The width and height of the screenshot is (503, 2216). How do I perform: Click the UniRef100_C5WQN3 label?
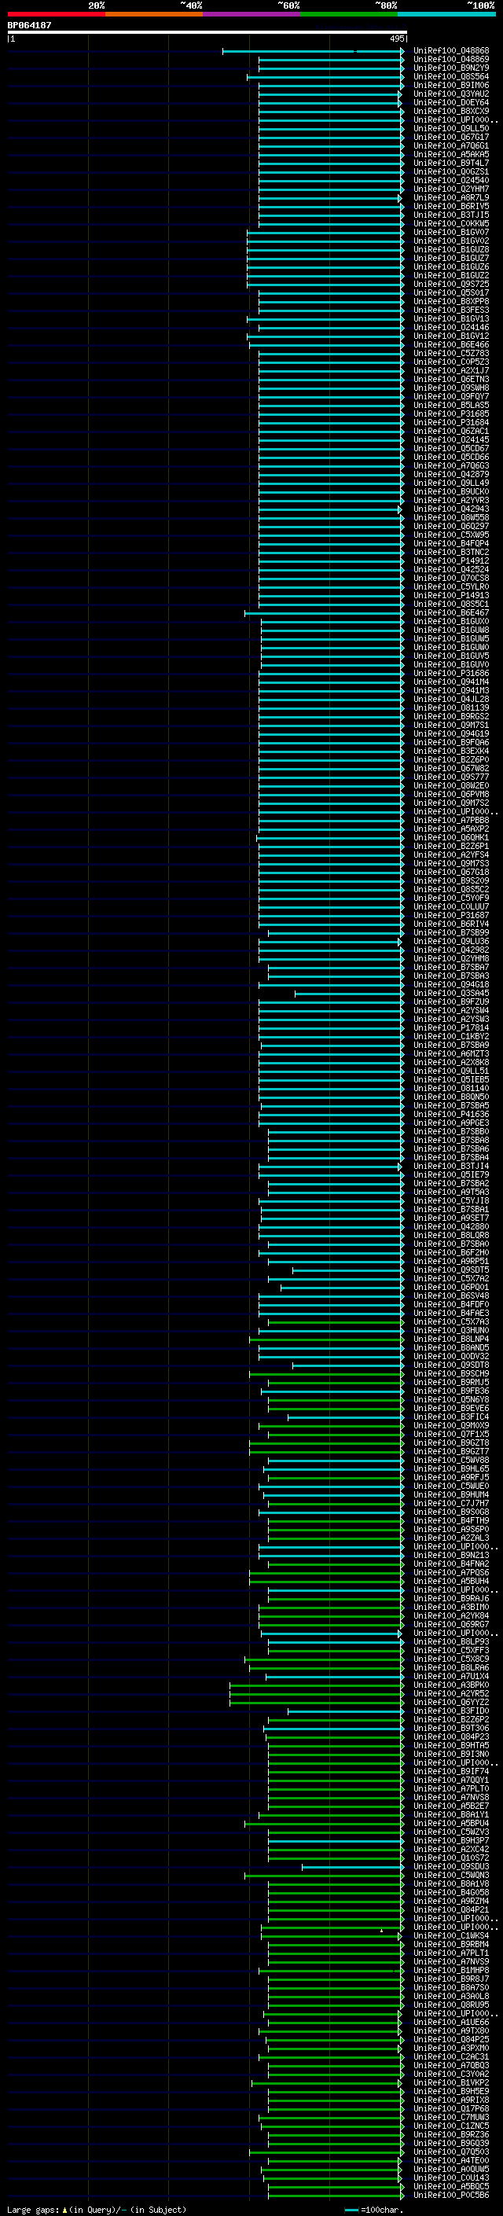click(x=451, y=1875)
